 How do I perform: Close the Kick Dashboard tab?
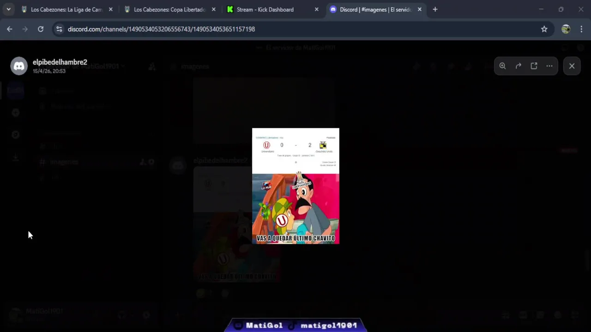(x=316, y=9)
